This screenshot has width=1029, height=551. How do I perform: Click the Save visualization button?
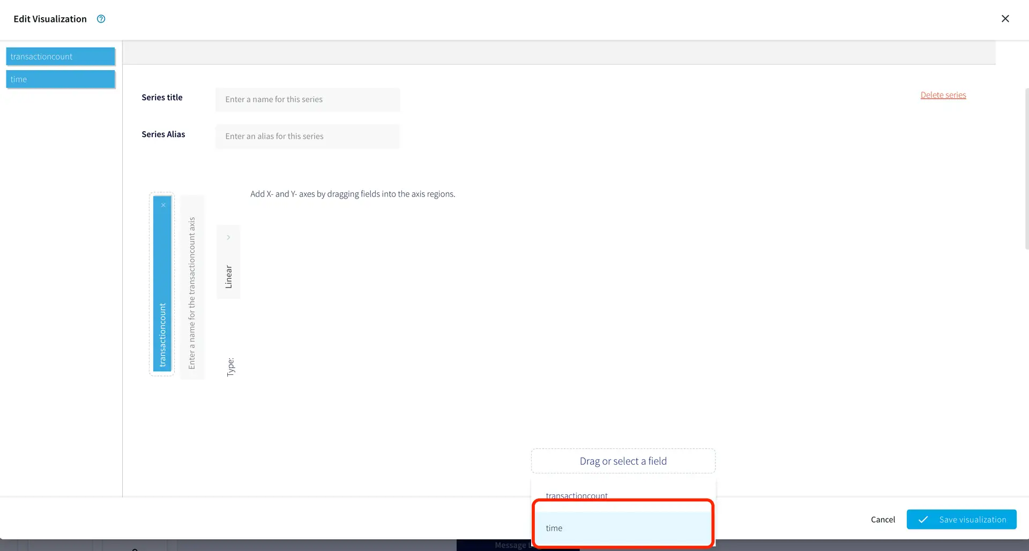961,519
